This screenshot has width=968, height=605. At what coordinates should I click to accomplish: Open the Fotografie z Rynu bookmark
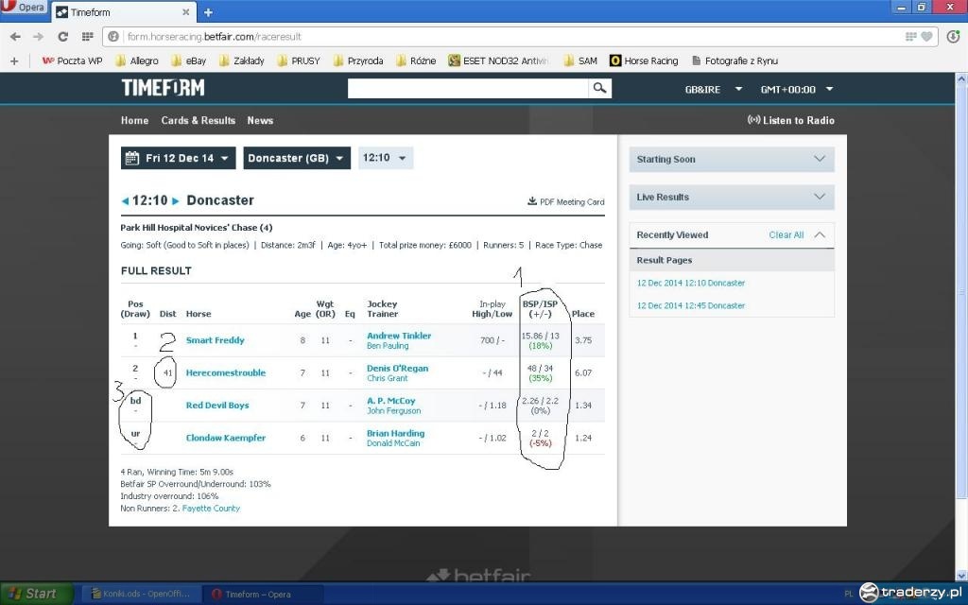tap(735, 61)
